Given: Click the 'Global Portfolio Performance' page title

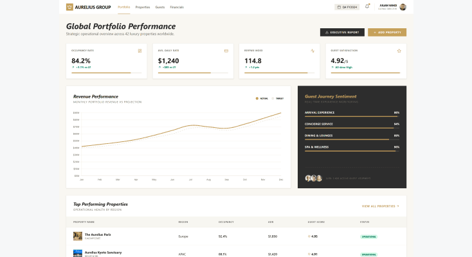Looking at the screenshot, I should coord(121,26).
